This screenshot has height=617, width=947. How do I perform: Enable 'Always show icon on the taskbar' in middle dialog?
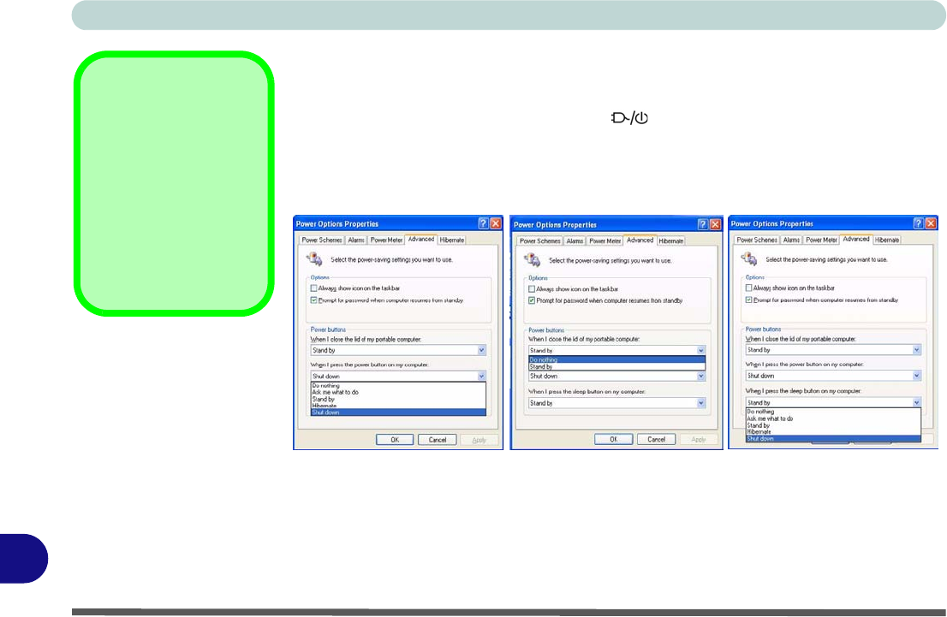532,288
